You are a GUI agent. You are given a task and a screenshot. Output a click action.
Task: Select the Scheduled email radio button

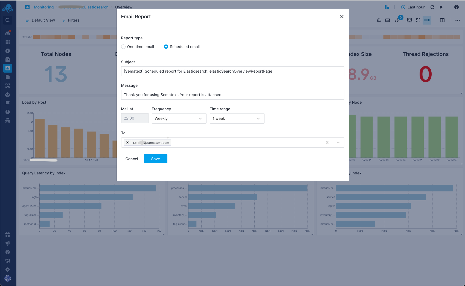click(x=166, y=47)
